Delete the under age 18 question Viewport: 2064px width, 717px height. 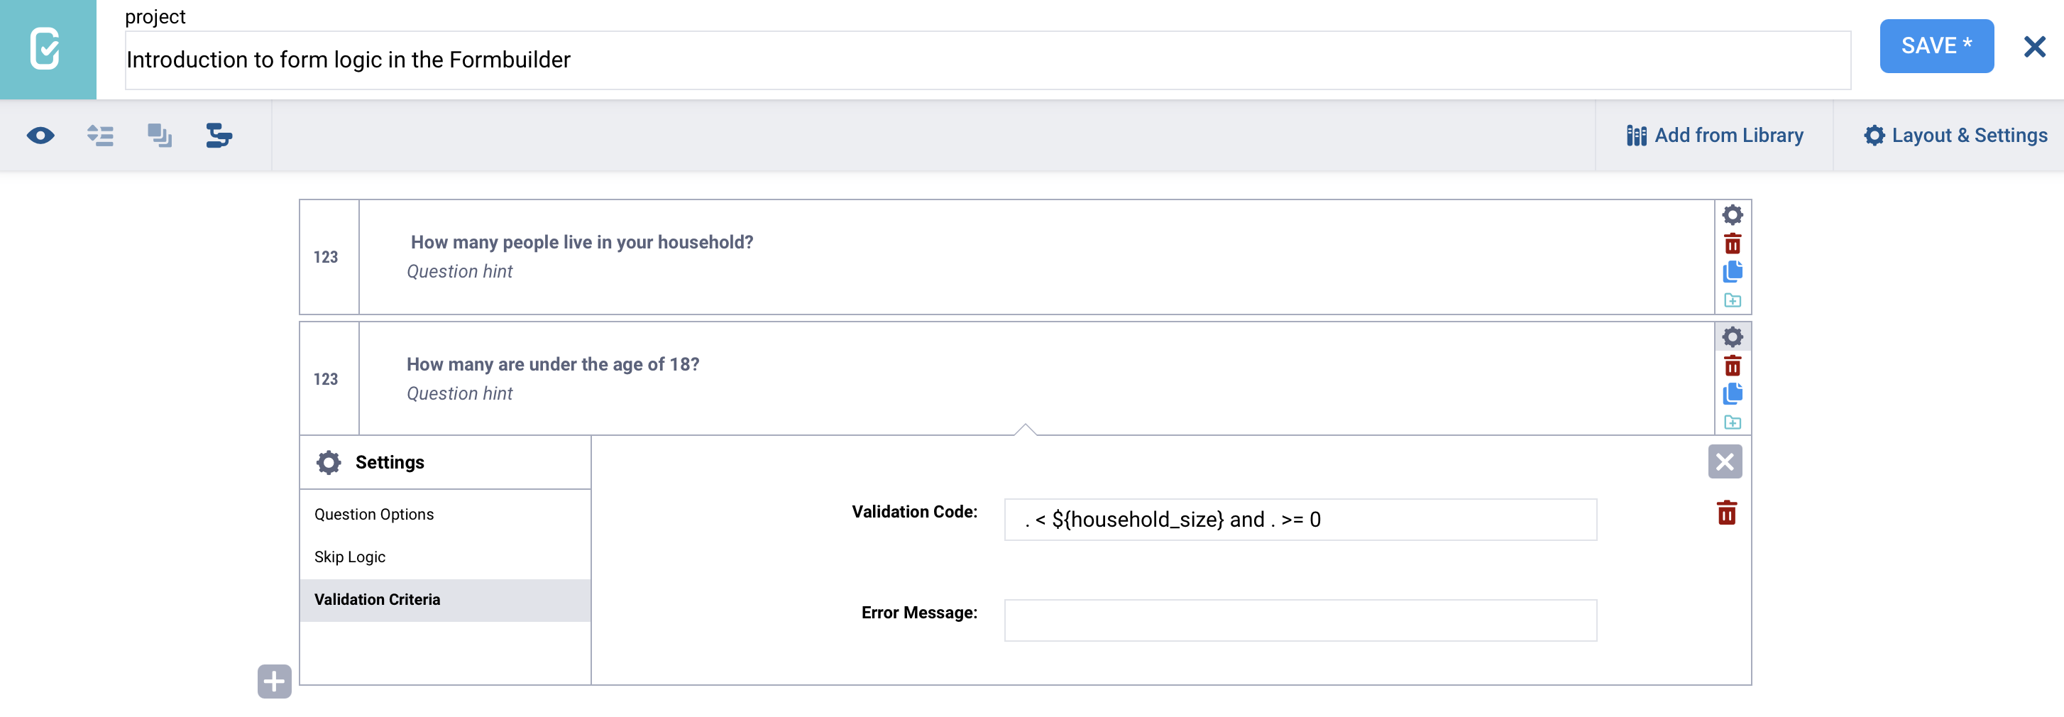pyautogui.click(x=1733, y=366)
